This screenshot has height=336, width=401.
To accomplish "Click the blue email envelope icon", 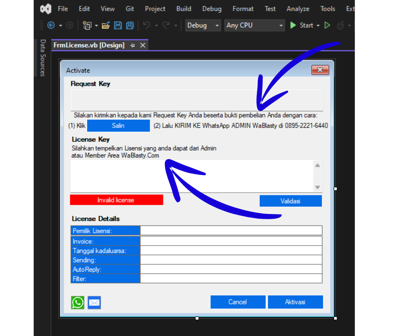I will tap(94, 303).
